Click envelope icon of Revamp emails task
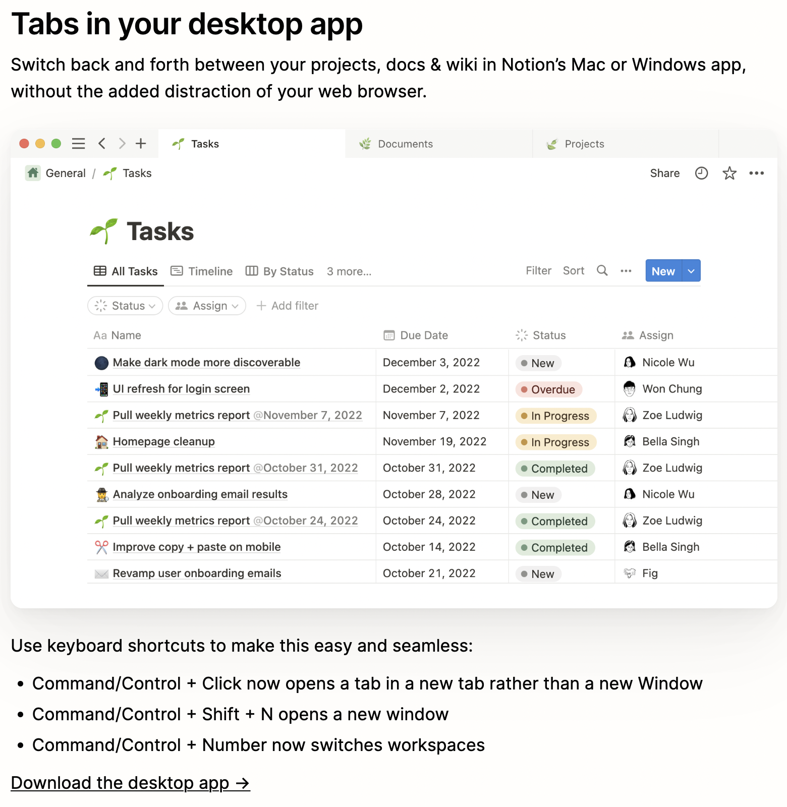 click(x=101, y=573)
